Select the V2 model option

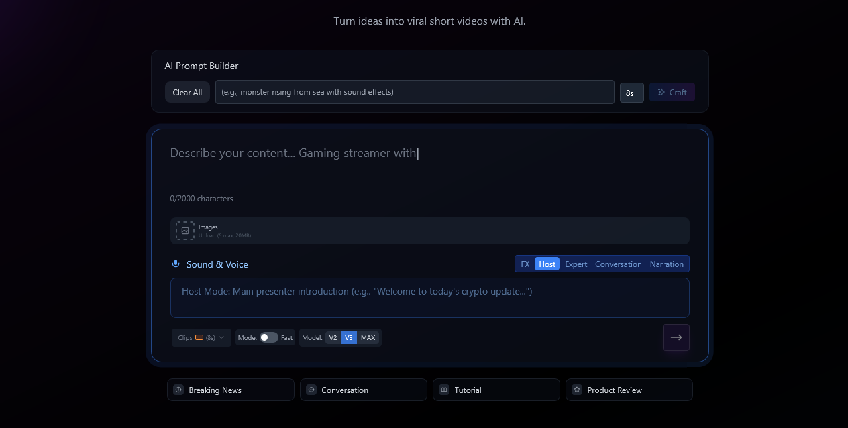333,337
